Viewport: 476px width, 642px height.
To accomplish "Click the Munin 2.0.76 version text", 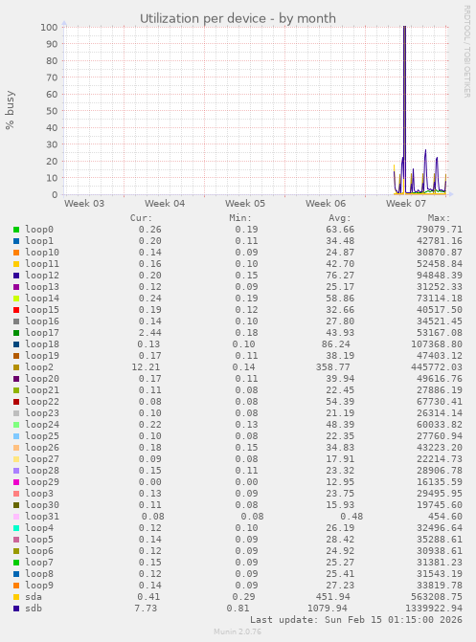I will point(238,631).
